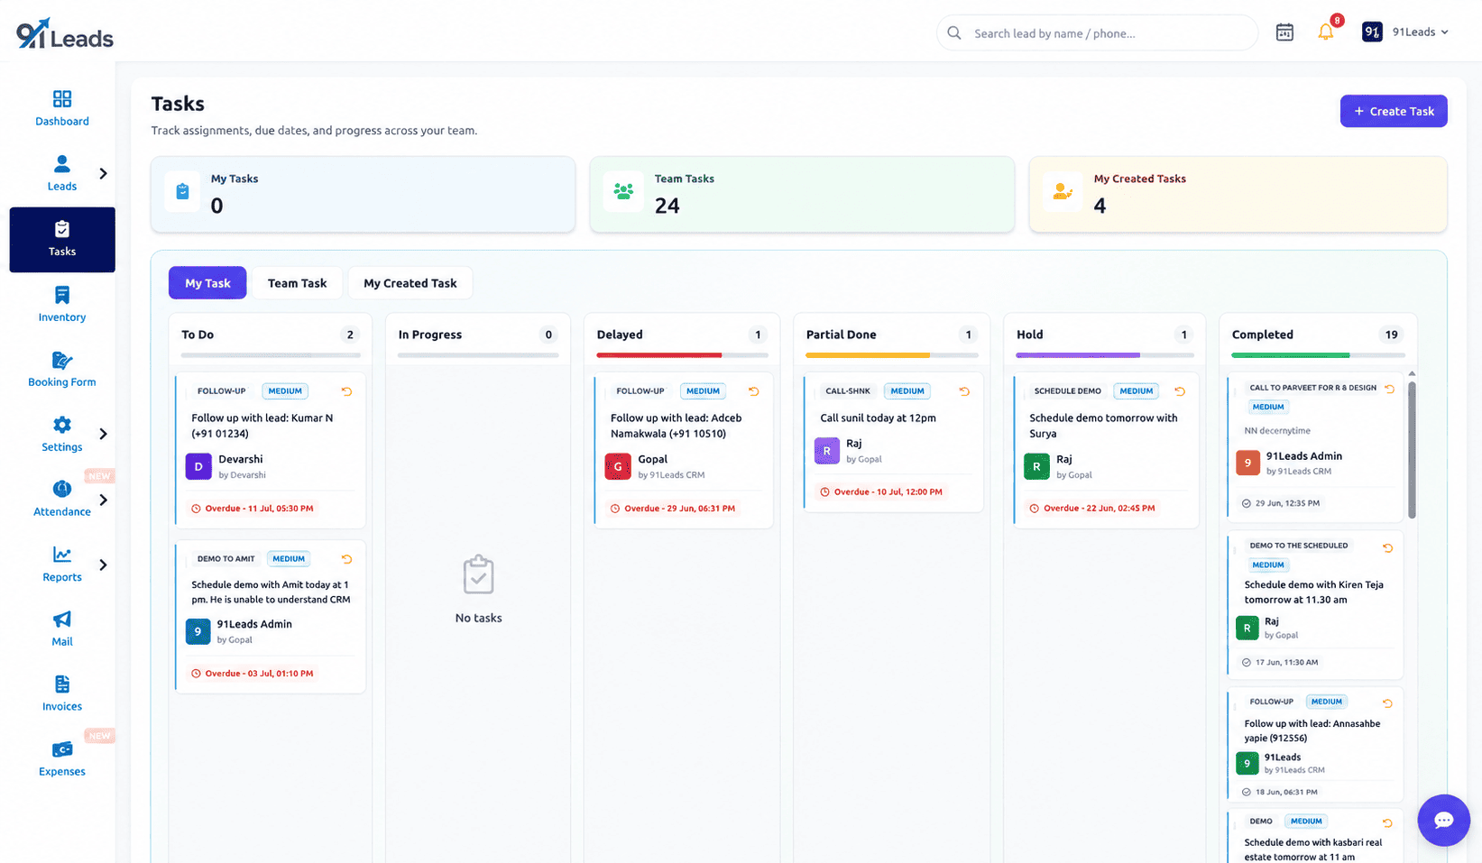Open the My Created Tasks card
This screenshot has height=863, width=1482.
tap(1238, 194)
